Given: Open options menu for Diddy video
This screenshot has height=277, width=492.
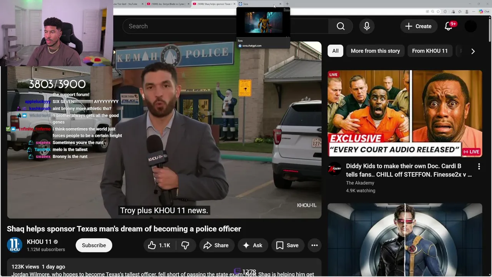Looking at the screenshot, I should tap(479, 167).
